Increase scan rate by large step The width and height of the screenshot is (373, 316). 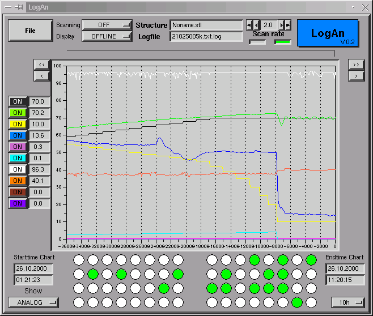[x=288, y=25]
